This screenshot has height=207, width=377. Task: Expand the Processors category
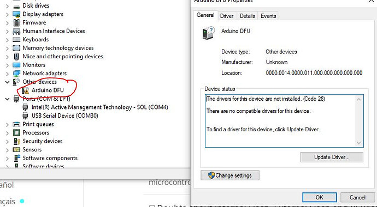(x=7, y=133)
